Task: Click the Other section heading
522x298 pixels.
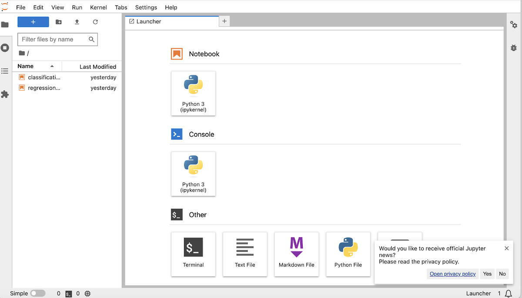Action: click(x=197, y=215)
